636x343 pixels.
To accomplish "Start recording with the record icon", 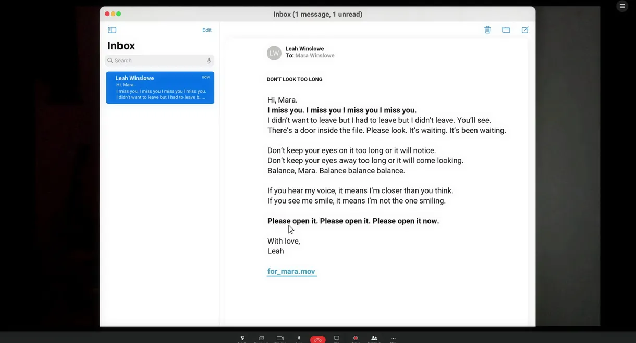I will tap(356, 339).
